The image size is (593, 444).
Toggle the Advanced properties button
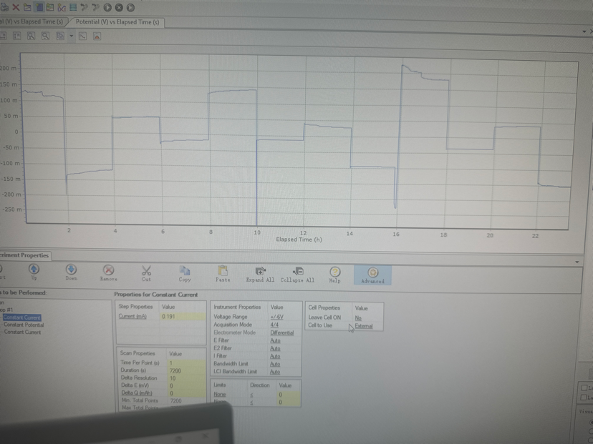(x=372, y=275)
